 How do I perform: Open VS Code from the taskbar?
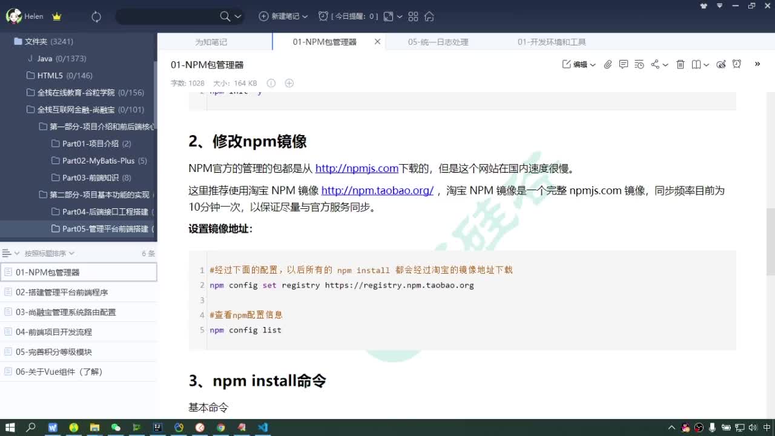click(263, 428)
